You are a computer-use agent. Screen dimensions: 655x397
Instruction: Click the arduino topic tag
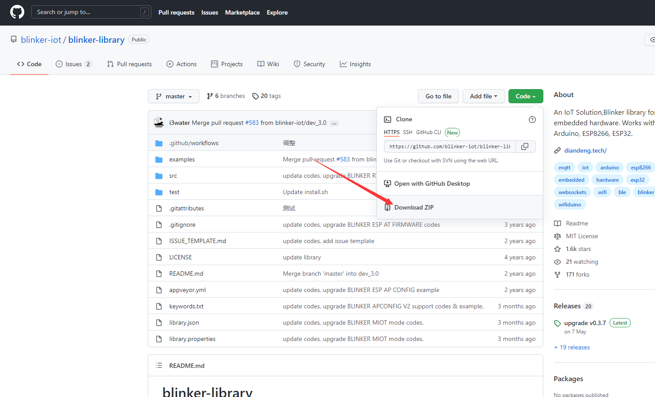point(610,168)
